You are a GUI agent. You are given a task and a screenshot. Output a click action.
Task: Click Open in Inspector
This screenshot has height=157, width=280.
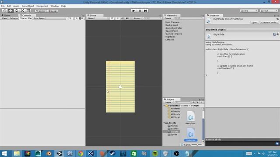(x=255, y=23)
